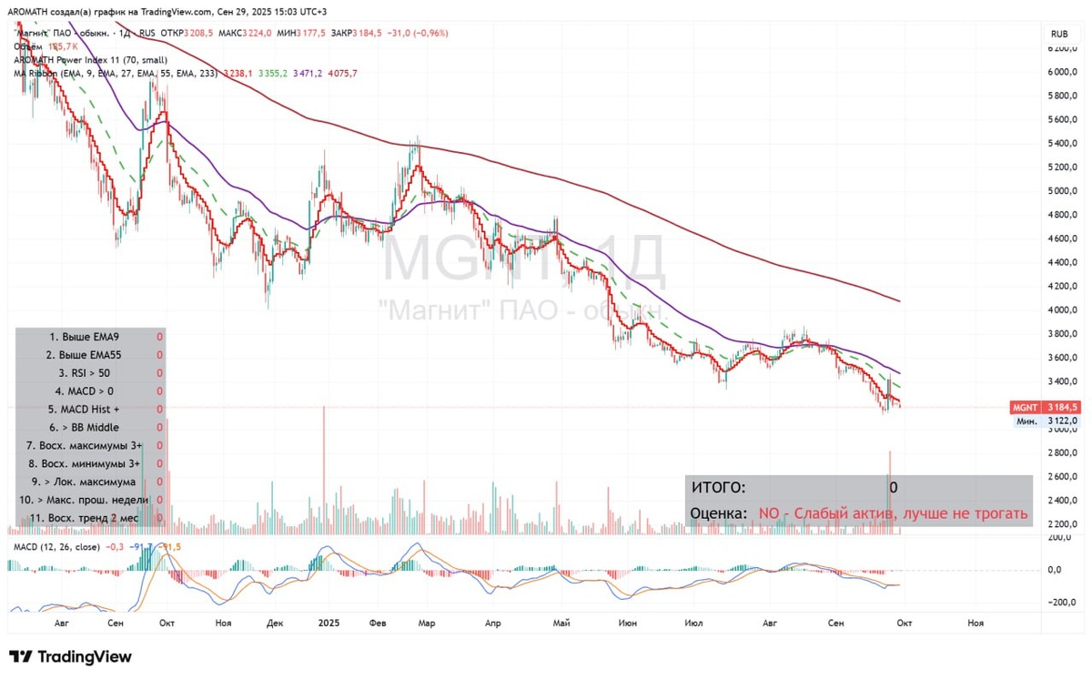Click the Дек time axis label
Image resolution: width=1092 pixels, height=680 pixels.
coord(276,624)
